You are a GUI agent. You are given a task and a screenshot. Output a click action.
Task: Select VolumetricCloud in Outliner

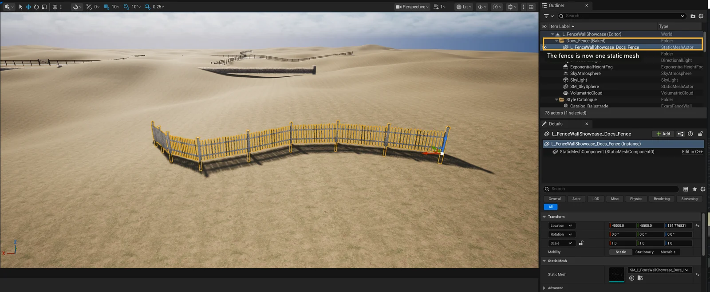(586, 93)
